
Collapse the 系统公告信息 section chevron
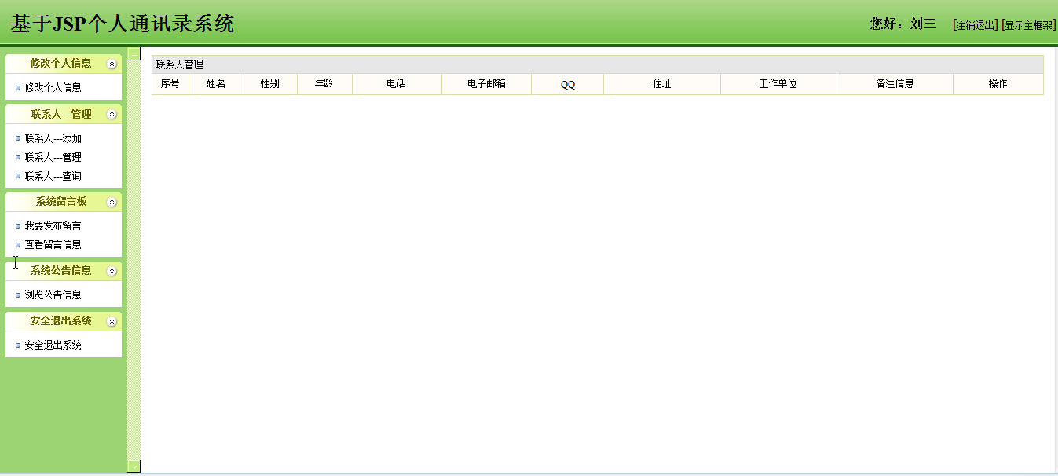[112, 271]
